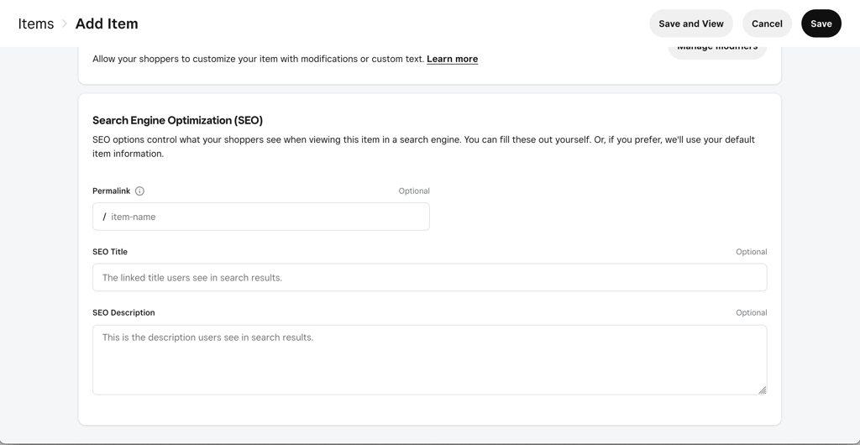Click the breadcrumb chevron separator

(65, 24)
